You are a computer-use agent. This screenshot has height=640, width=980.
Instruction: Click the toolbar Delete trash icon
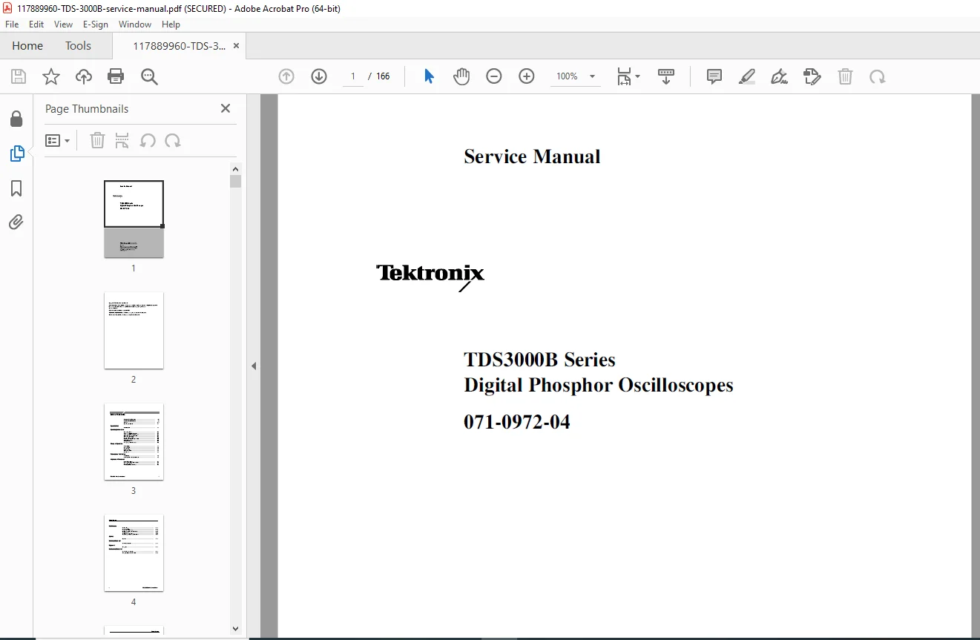point(845,76)
